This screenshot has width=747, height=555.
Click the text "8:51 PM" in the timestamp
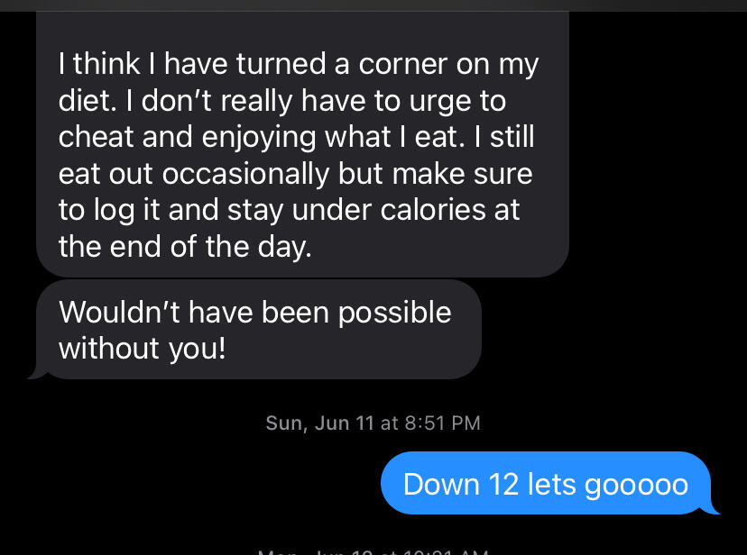click(x=441, y=422)
